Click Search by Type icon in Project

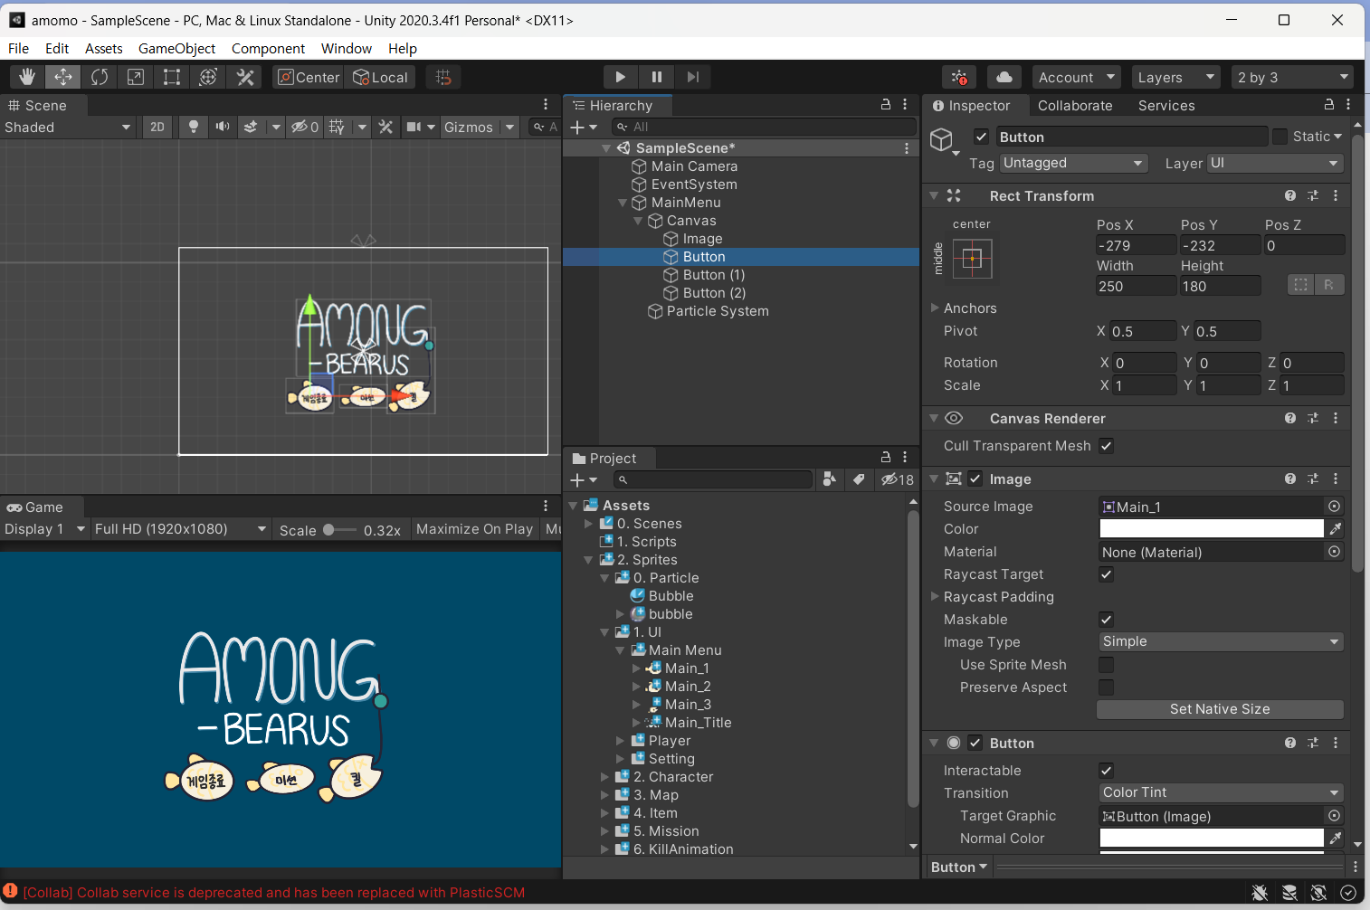tap(829, 479)
